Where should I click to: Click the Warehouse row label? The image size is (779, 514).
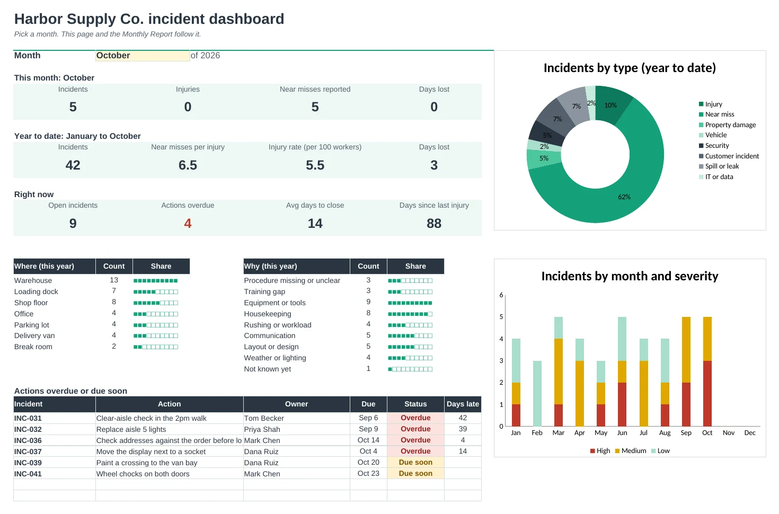pyautogui.click(x=33, y=280)
